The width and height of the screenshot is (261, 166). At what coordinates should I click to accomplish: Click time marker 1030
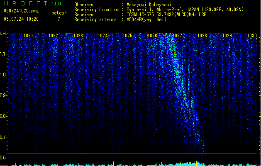pos(252,36)
